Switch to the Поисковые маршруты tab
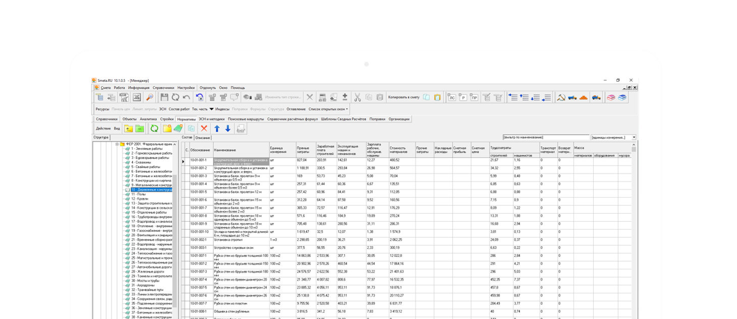737x319 pixels. point(246,119)
